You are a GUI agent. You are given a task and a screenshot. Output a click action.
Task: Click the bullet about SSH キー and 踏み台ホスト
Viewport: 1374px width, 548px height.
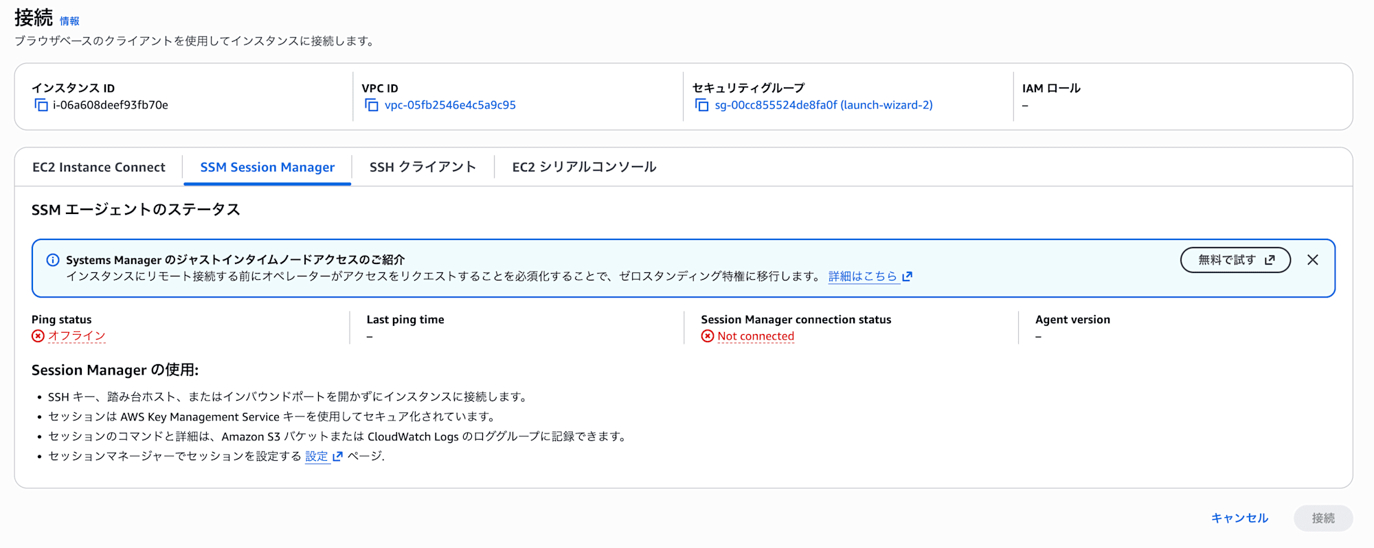click(x=289, y=397)
